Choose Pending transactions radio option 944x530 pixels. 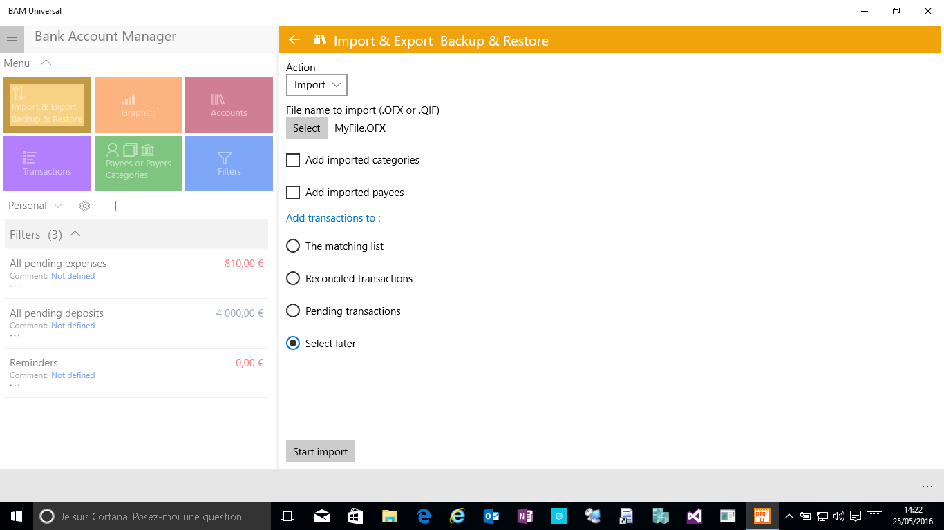coord(293,311)
